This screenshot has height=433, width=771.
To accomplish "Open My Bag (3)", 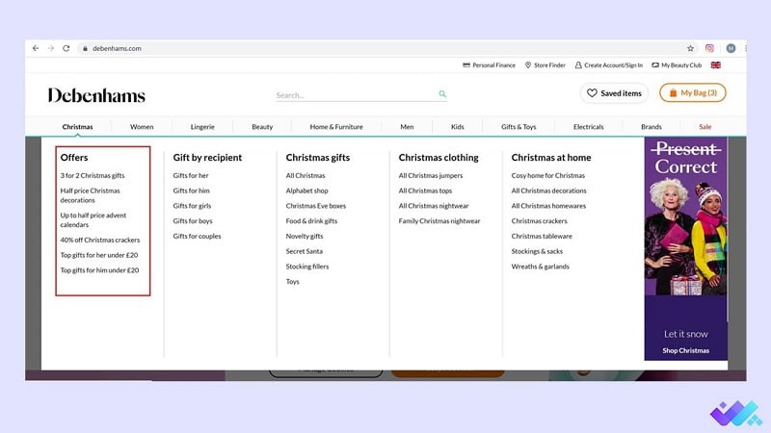I will tap(692, 93).
